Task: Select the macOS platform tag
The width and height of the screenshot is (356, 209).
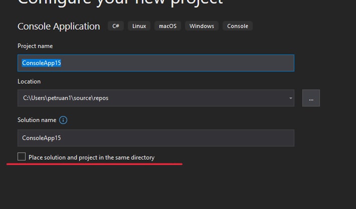Action: [x=168, y=26]
